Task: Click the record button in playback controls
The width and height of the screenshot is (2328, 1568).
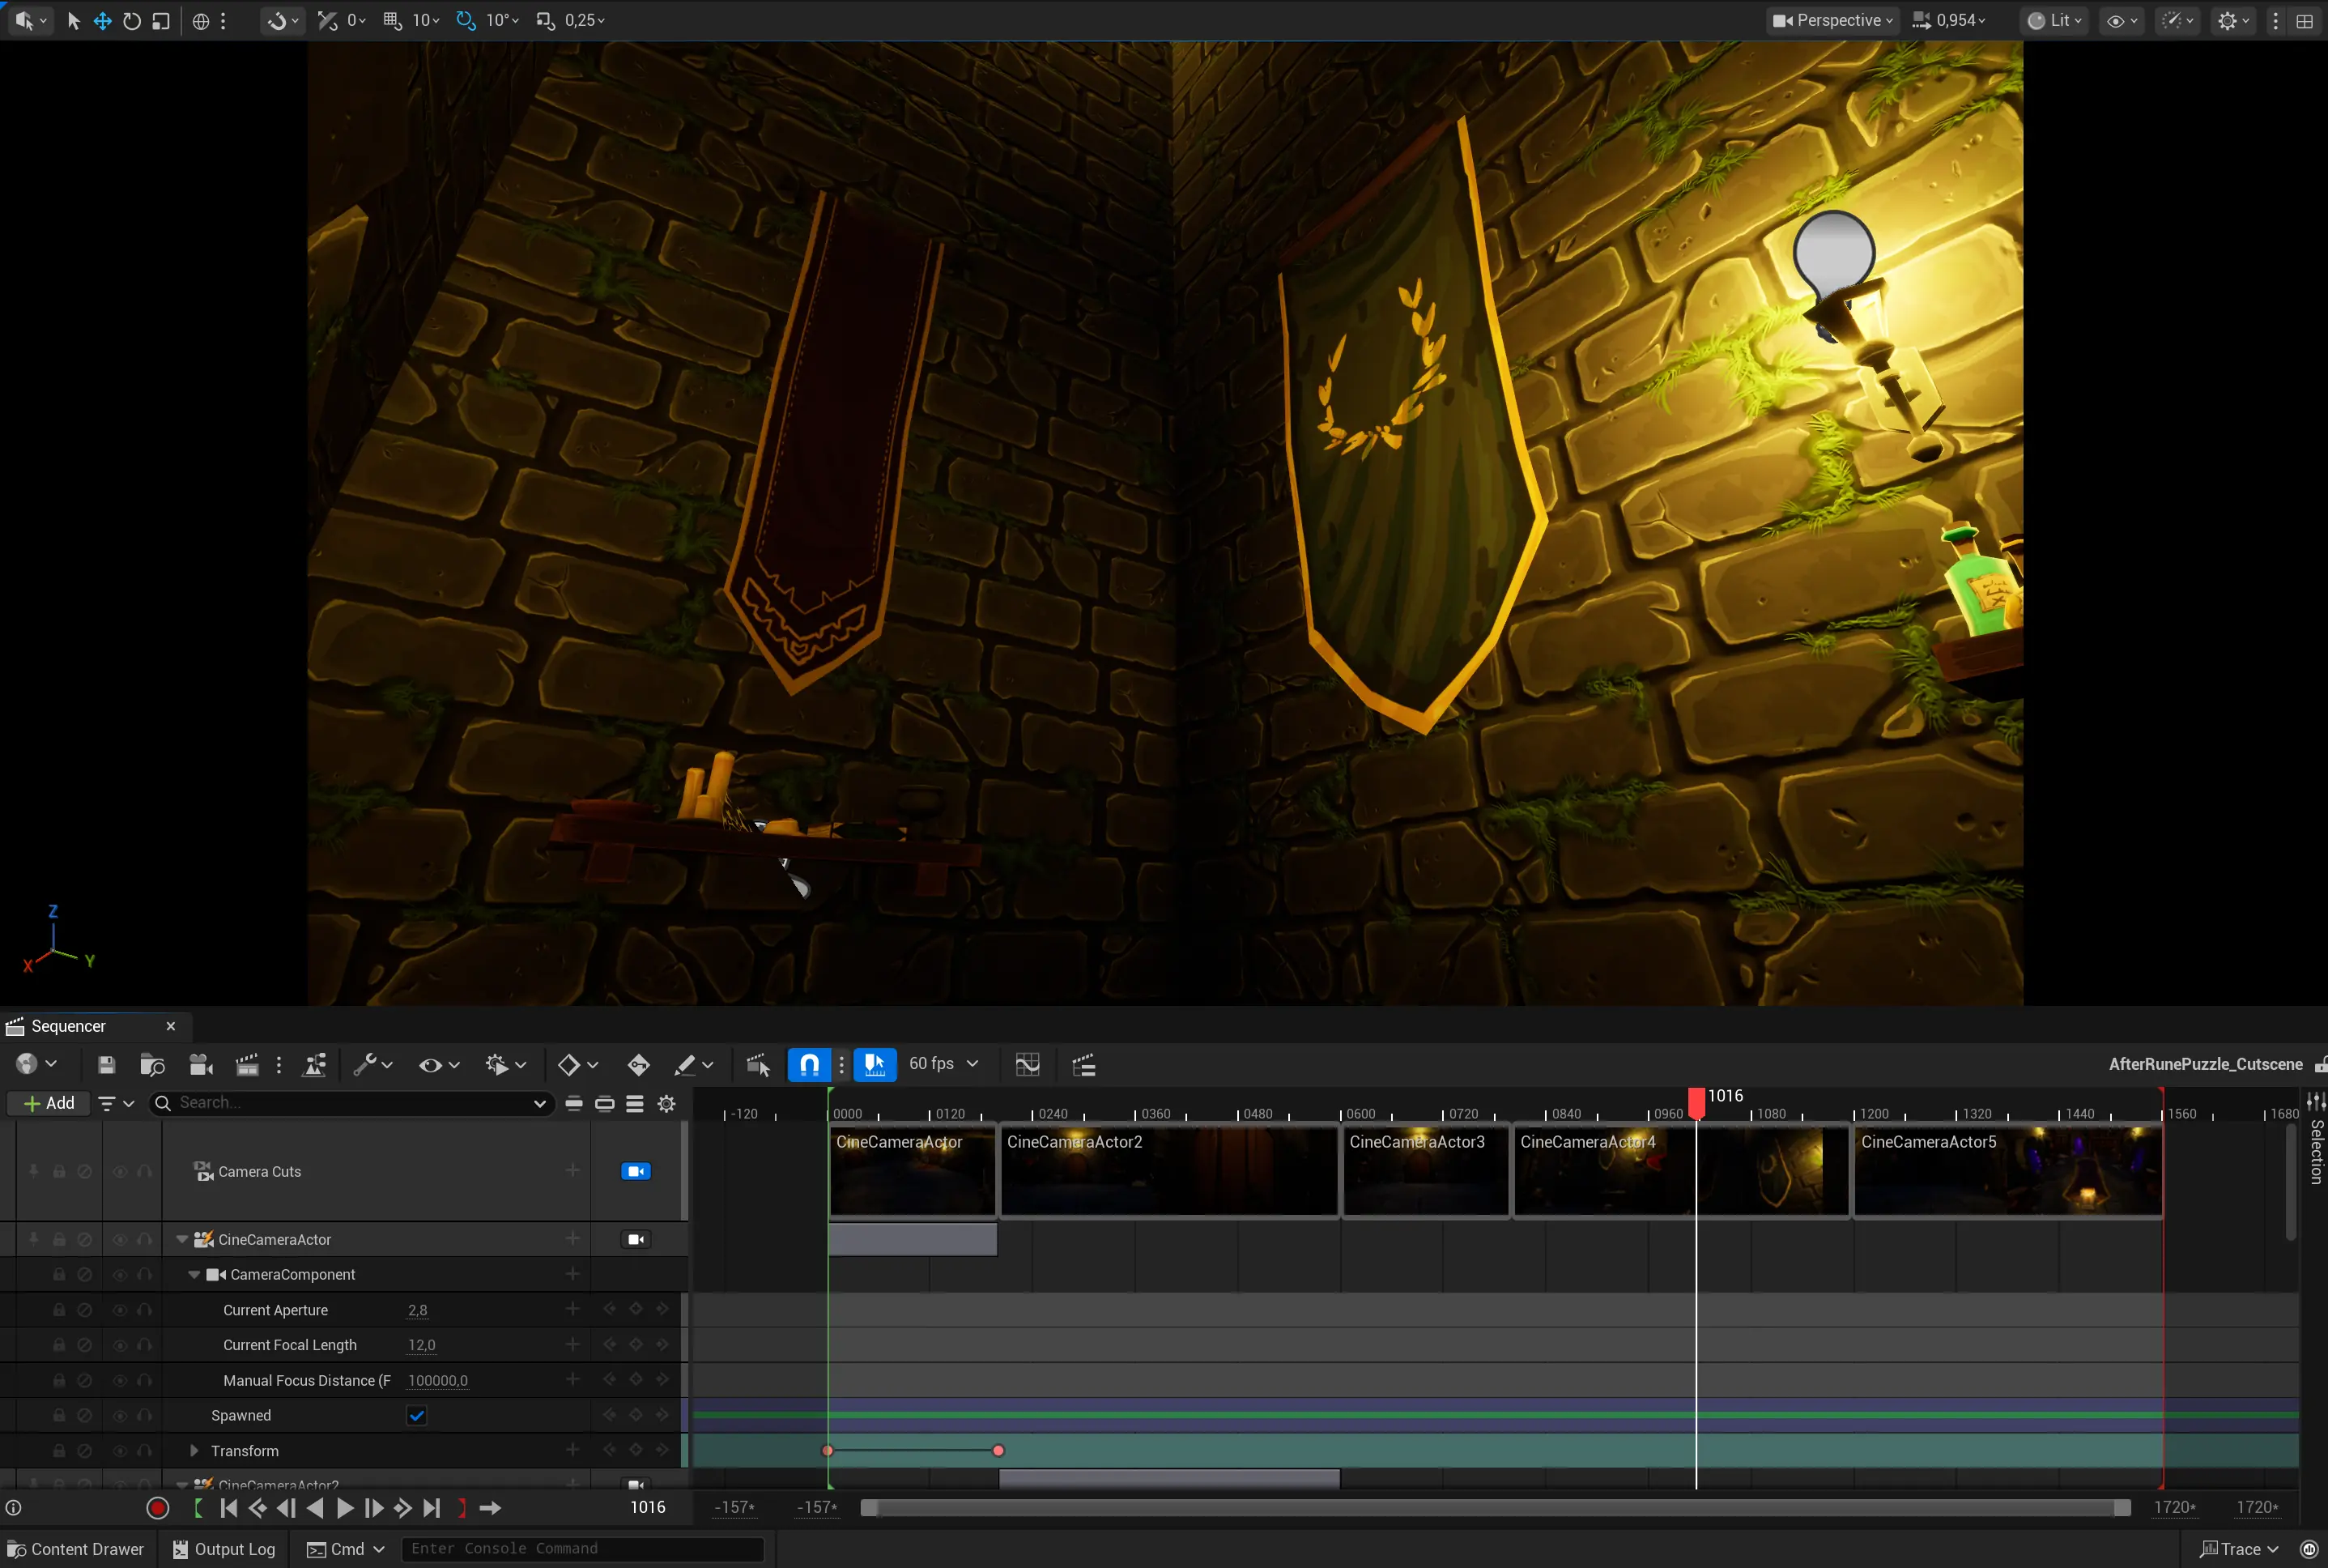Action: [157, 1507]
